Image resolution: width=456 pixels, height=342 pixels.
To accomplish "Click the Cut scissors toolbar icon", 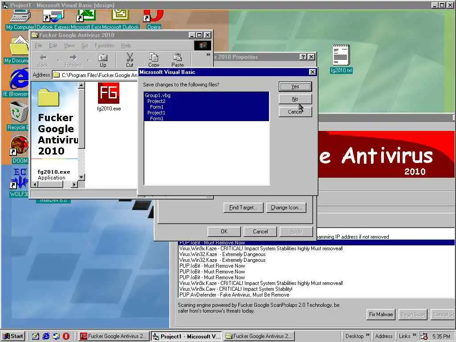I will point(130,60).
